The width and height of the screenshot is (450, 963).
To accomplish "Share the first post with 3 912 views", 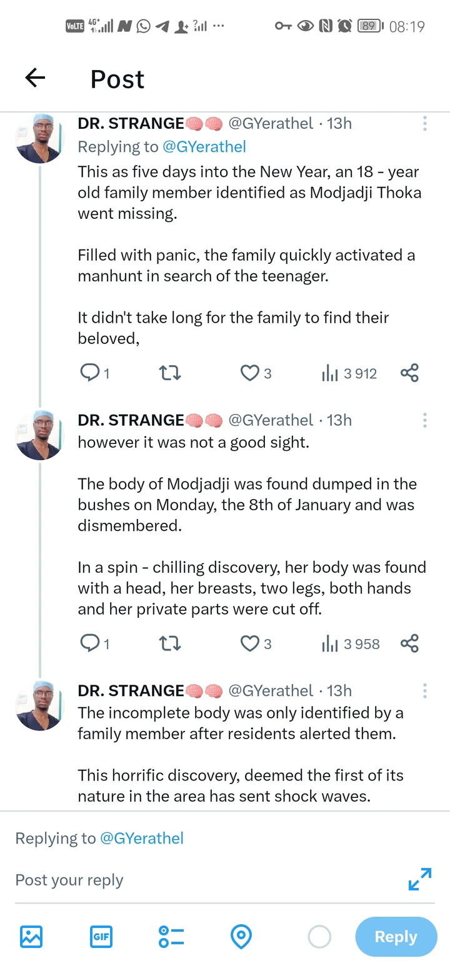I will pos(409,373).
